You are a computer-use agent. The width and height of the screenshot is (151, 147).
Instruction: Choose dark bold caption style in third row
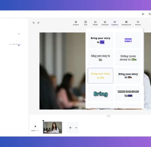pos(128,76)
